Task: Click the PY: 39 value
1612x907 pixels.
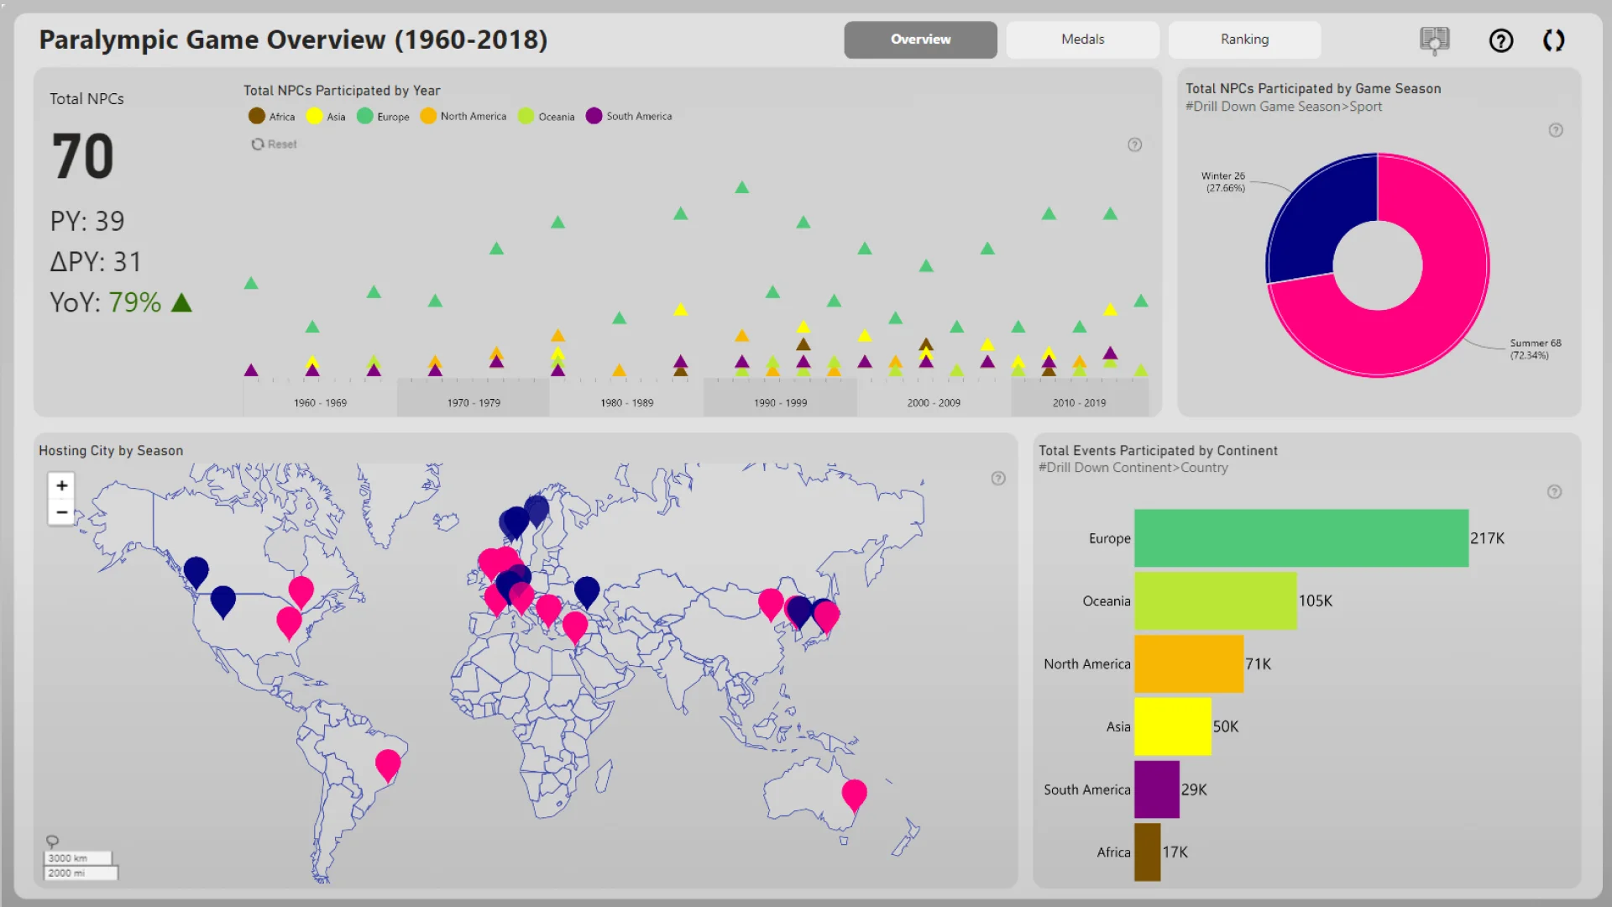Action: click(x=87, y=221)
